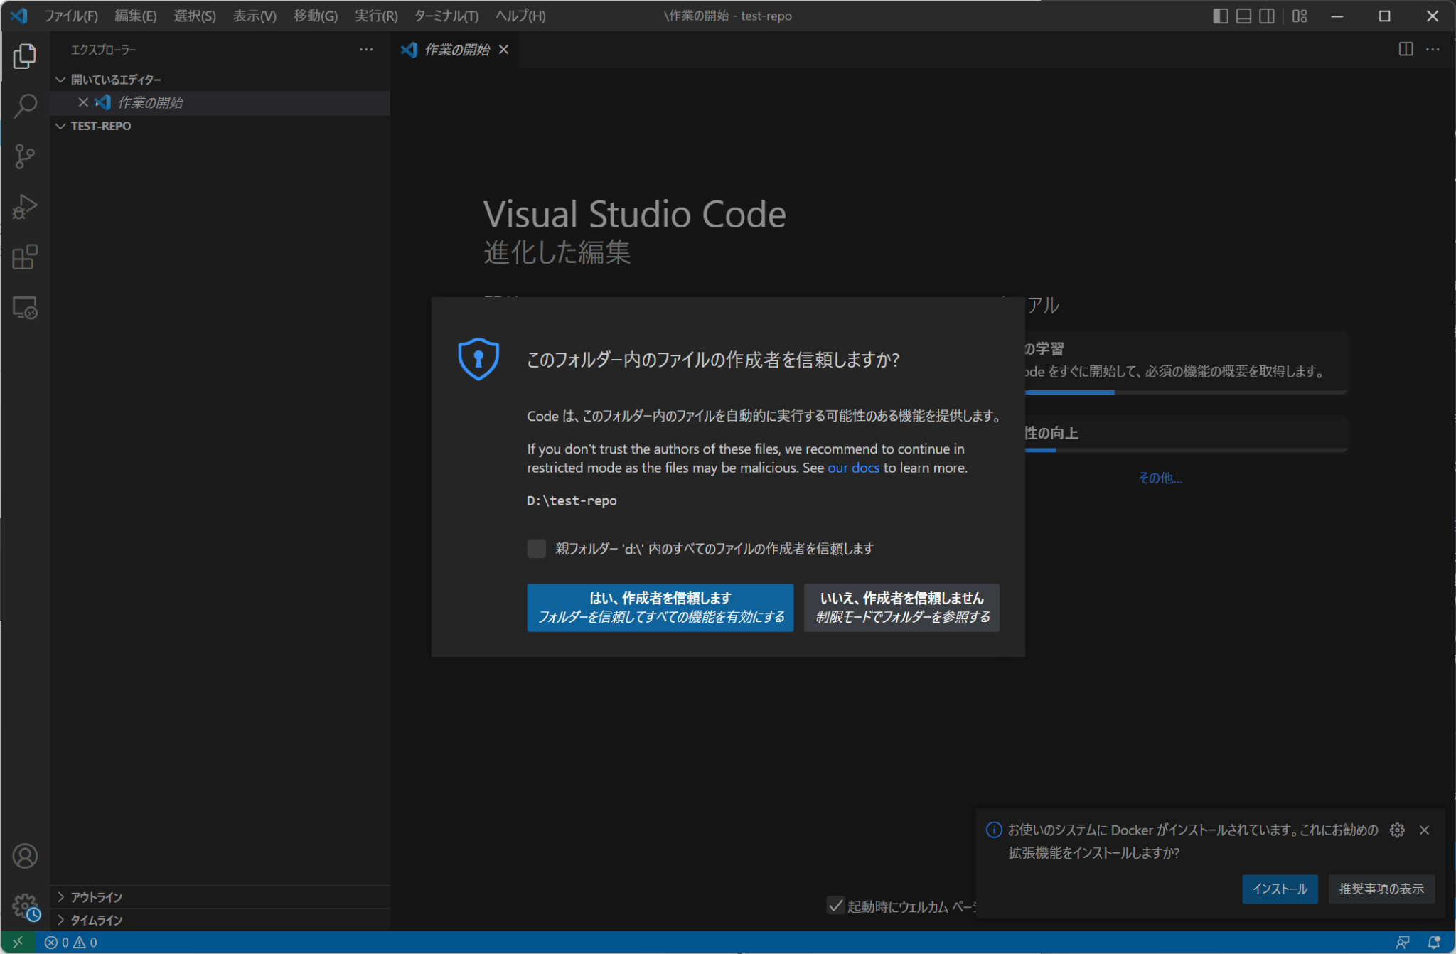The width and height of the screenshot is (1456, 954).
Task: Open the Search view in activity bar
Action: (x=25, y=106)
